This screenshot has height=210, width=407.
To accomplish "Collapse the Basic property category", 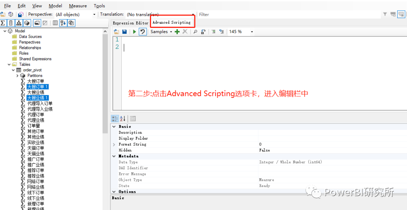I will (x=114, y=126).
